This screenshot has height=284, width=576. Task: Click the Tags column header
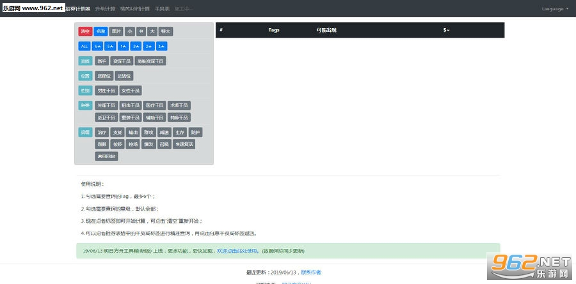coord(274,30)
